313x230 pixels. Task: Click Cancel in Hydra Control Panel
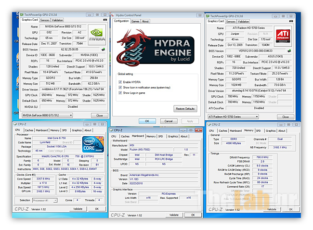[x=169, y=121]
